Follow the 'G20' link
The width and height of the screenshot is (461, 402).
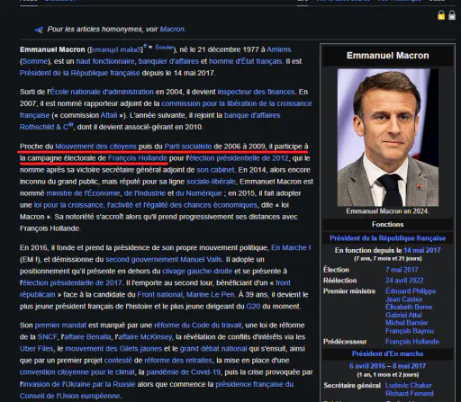(x=253, y=307)
